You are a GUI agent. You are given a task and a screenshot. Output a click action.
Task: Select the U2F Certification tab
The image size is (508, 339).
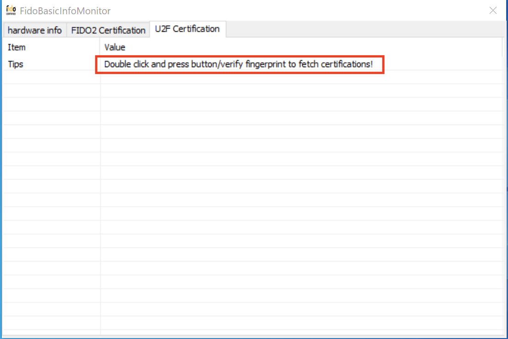point(188,28)
